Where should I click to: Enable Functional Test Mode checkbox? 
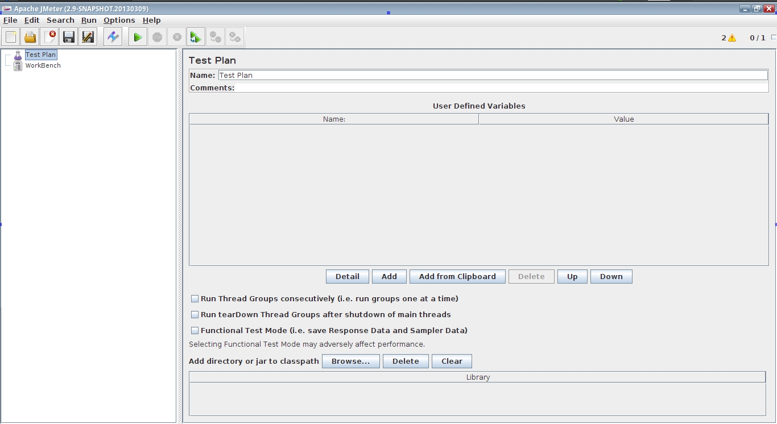pyautogui.click(x=195, y=330)
